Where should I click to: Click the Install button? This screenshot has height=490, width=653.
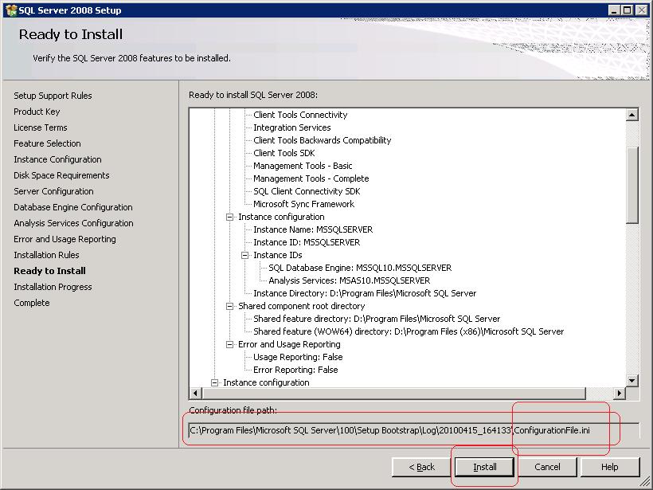pyautogui.click(x=484, y=467)
